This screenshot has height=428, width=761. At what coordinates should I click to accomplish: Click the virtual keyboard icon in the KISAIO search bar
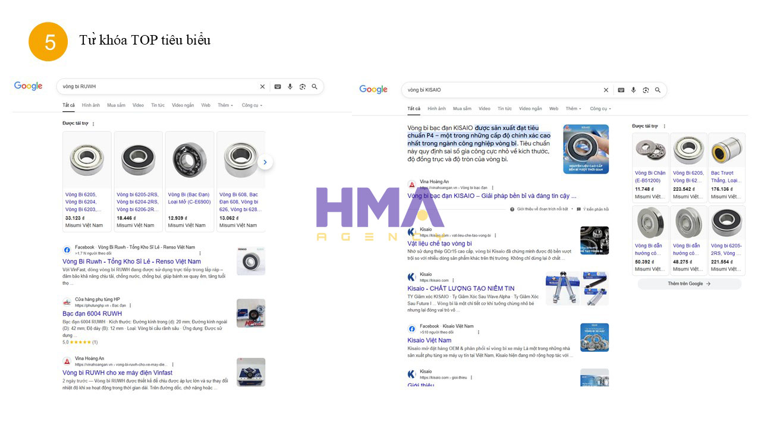(620, 90)
